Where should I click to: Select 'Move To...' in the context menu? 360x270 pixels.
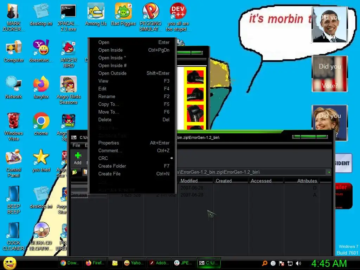134,112
